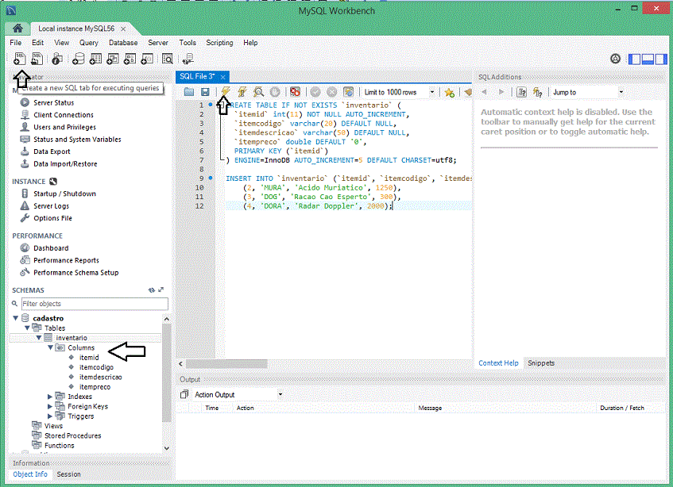The image size is (673, 487).
Task: Expand the SCHEMAS panel to full size
Action: (x=161, y=290)
